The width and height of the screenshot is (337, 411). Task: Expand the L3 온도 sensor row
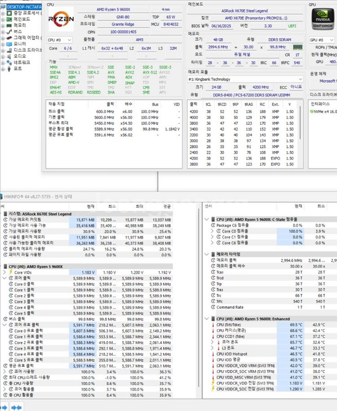point(213,348)
